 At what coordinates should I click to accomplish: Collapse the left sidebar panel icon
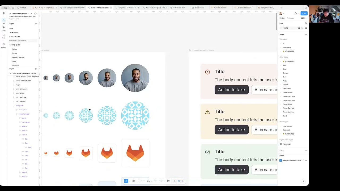click(35, 13)
